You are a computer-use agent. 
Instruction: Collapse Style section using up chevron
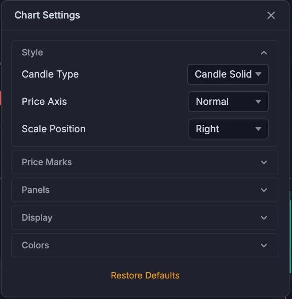[x=264, y=53]
